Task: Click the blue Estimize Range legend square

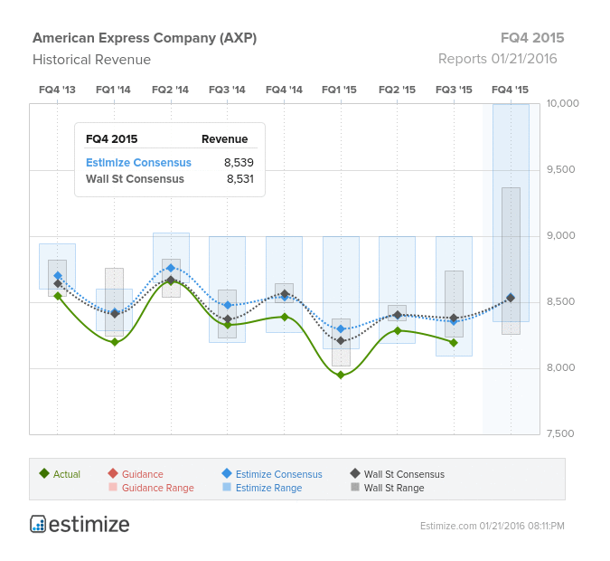Action: click(x=227, y=487)
